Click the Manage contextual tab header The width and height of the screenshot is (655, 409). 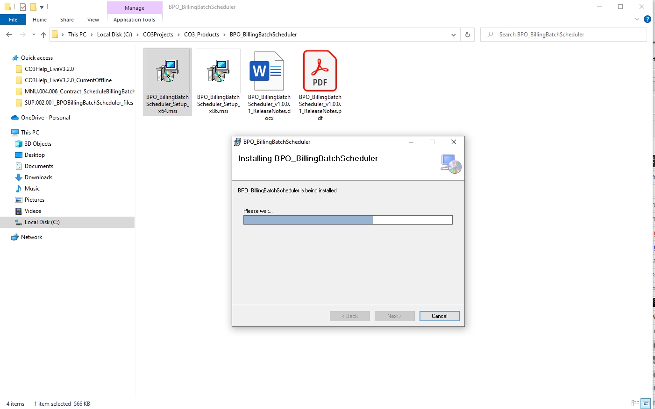pos(135,7)
